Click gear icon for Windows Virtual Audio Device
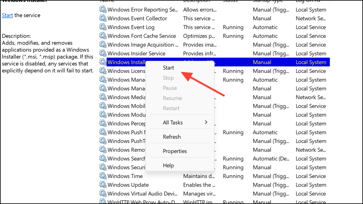 [x=103, y=194]
